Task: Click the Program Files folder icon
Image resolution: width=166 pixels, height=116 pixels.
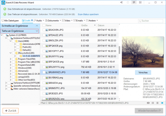Action: point(16,59)
